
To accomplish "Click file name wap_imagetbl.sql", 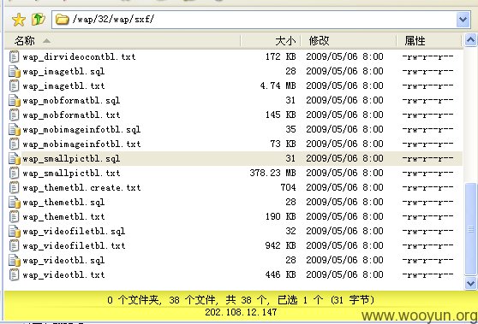I will point(63,72).
